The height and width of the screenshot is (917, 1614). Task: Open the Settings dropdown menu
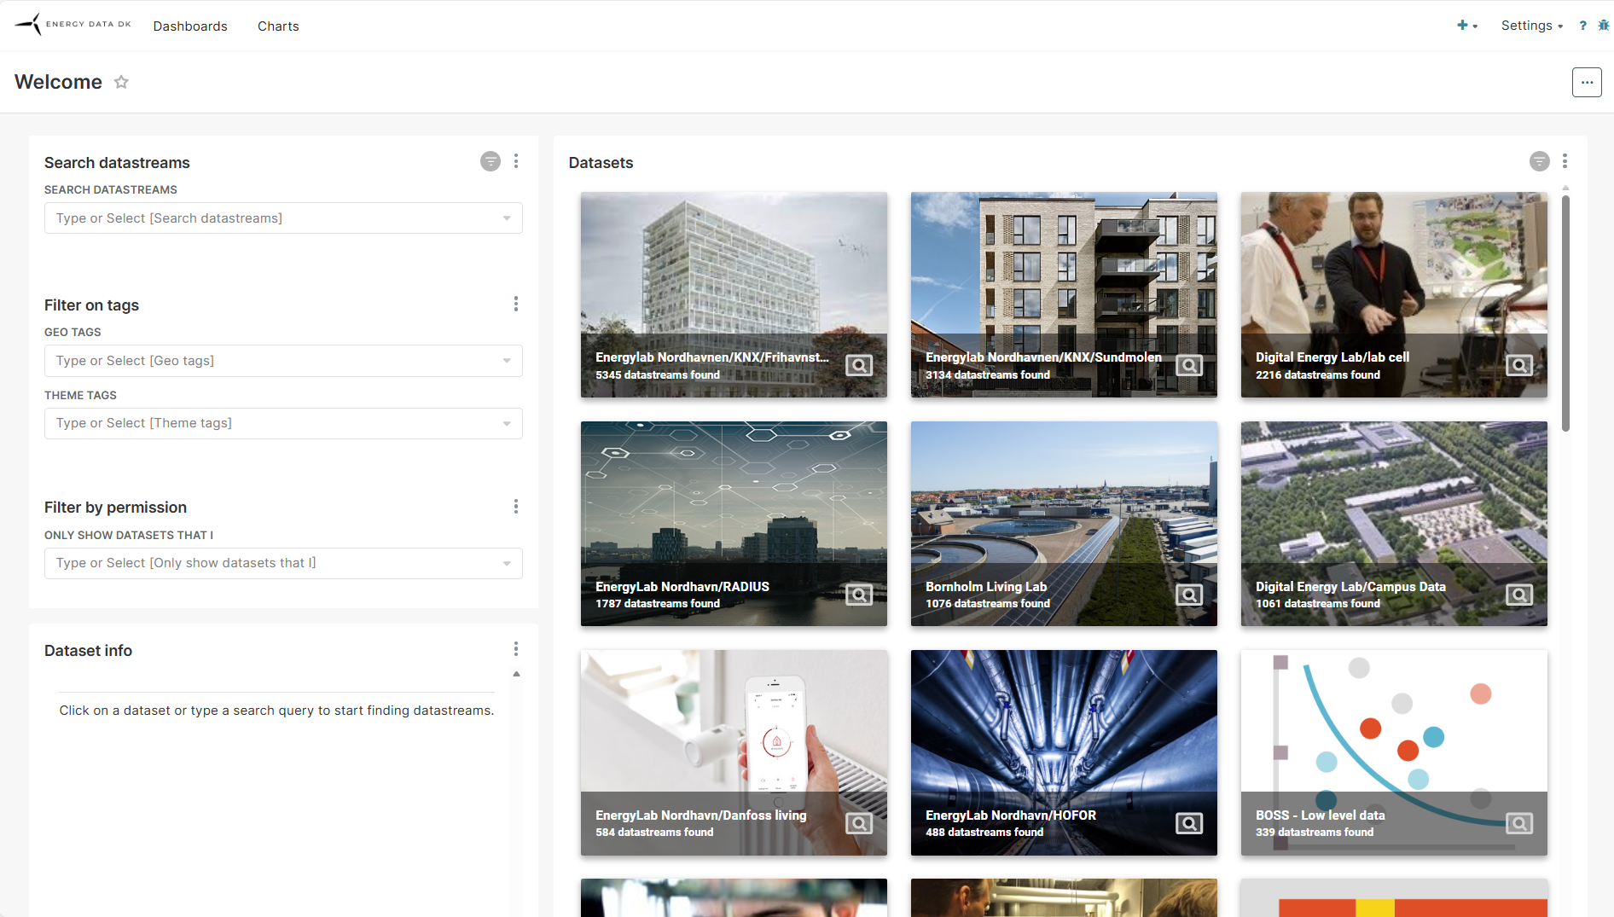[x=1531, y=26]
